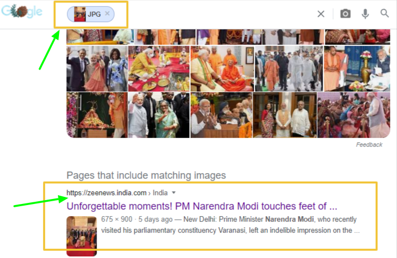
Task: Select image of monks in orange robes seated
Action: tap(222, 68)
